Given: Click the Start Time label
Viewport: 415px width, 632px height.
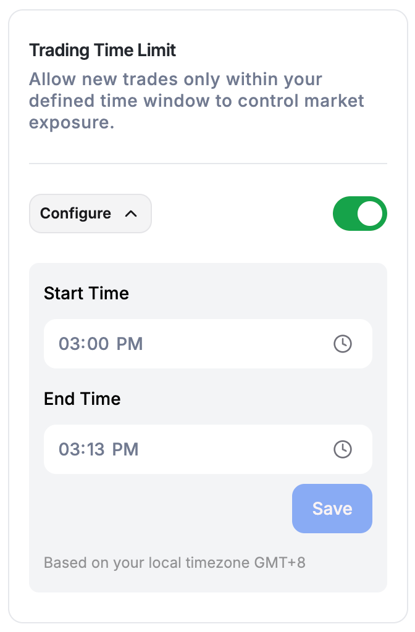Looking at the screenshot, I should click(x=86, y=293).
